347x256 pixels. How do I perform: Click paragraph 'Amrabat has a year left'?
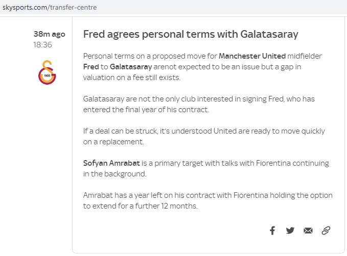tap(208, 200)
